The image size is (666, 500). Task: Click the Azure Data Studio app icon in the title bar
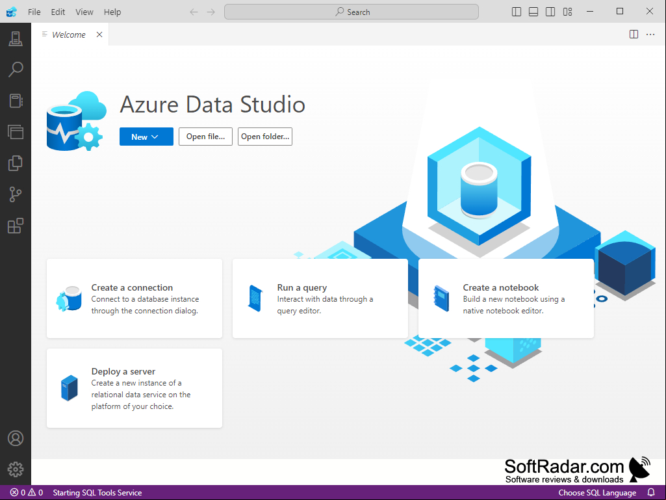[x=12, y=12]
